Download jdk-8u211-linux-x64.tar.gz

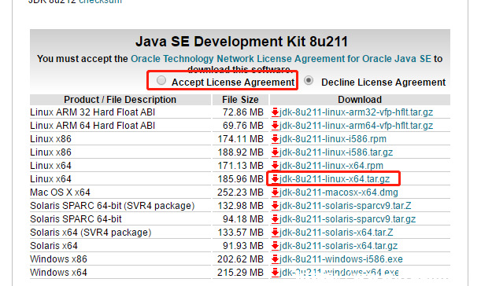tap(335, 179)
